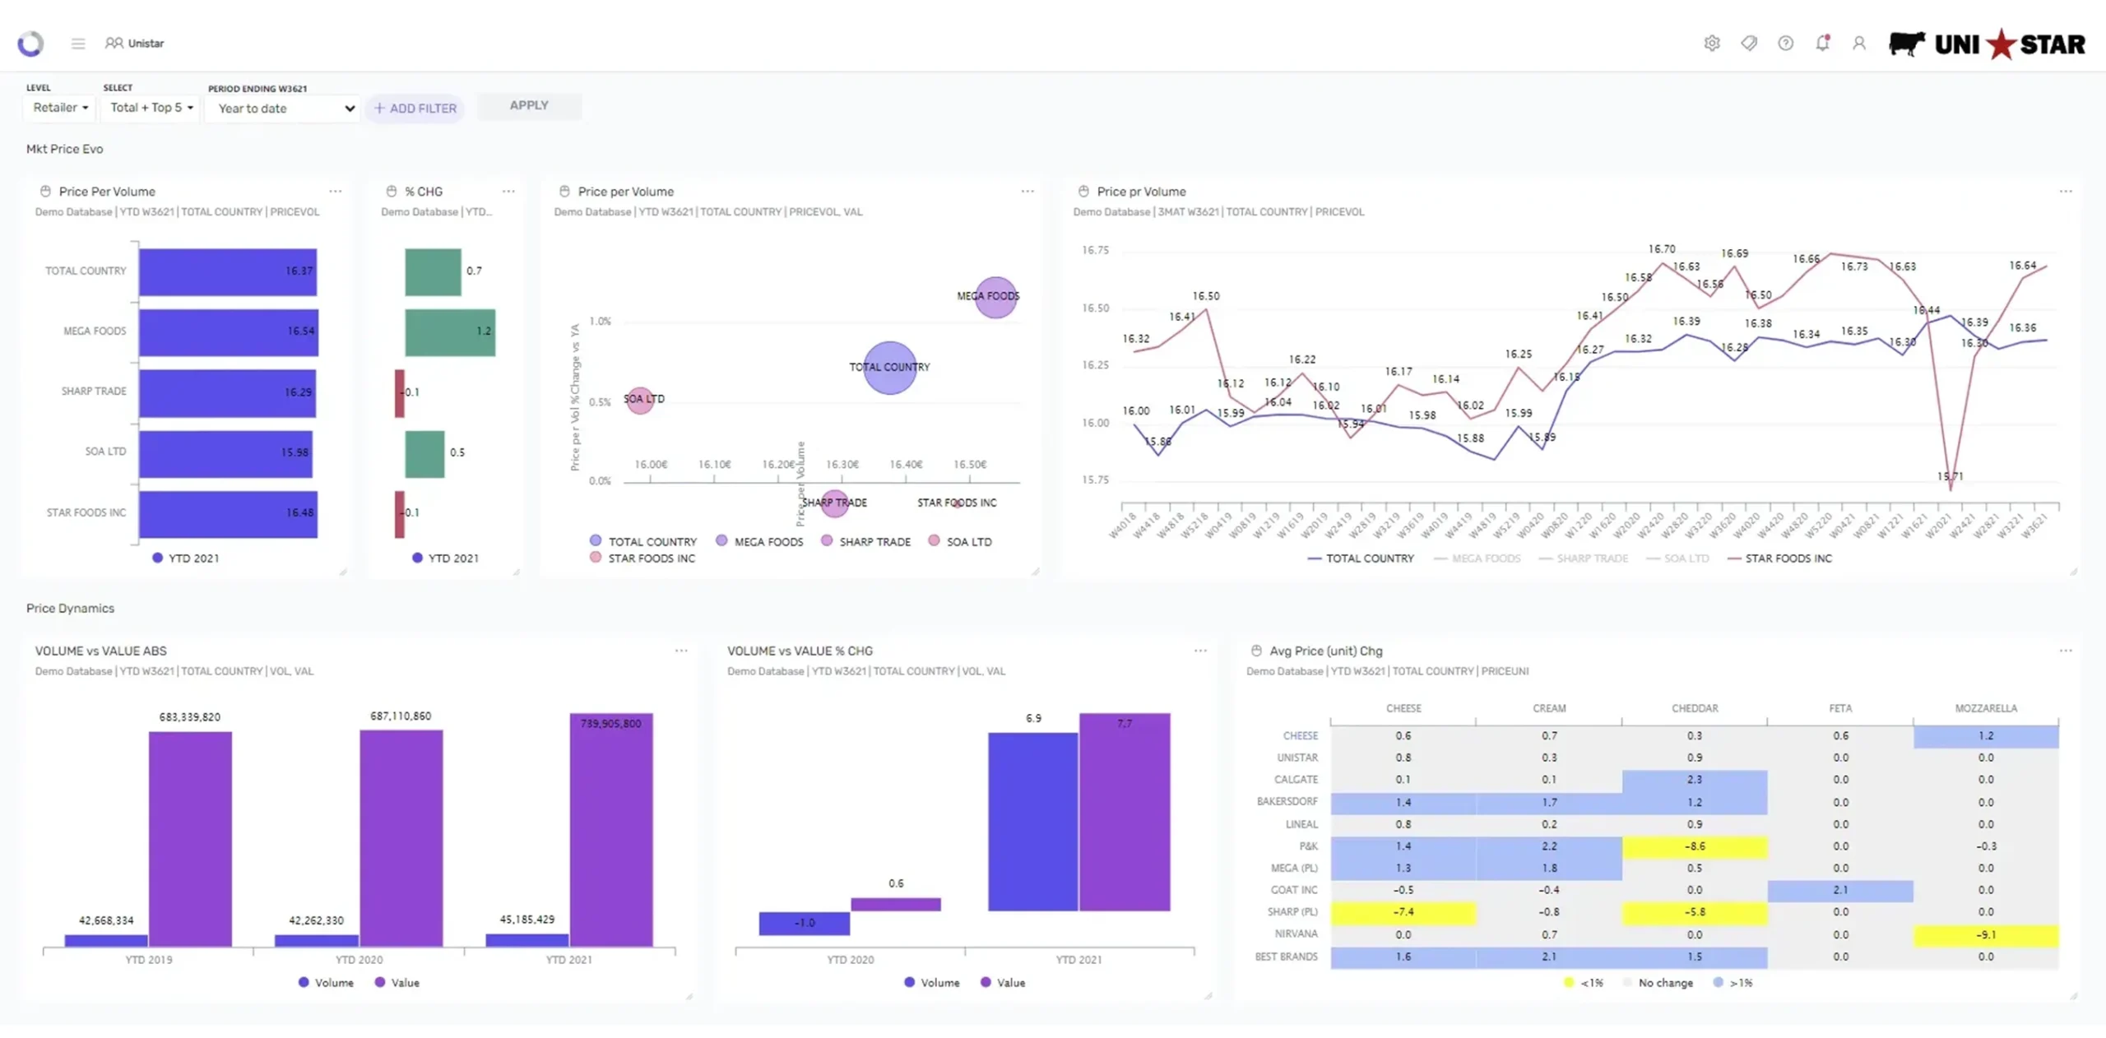This screenshot has width=2106, height=1038.
Task: Click the TOTAL COUNTRY bubble
Action: 889,368
